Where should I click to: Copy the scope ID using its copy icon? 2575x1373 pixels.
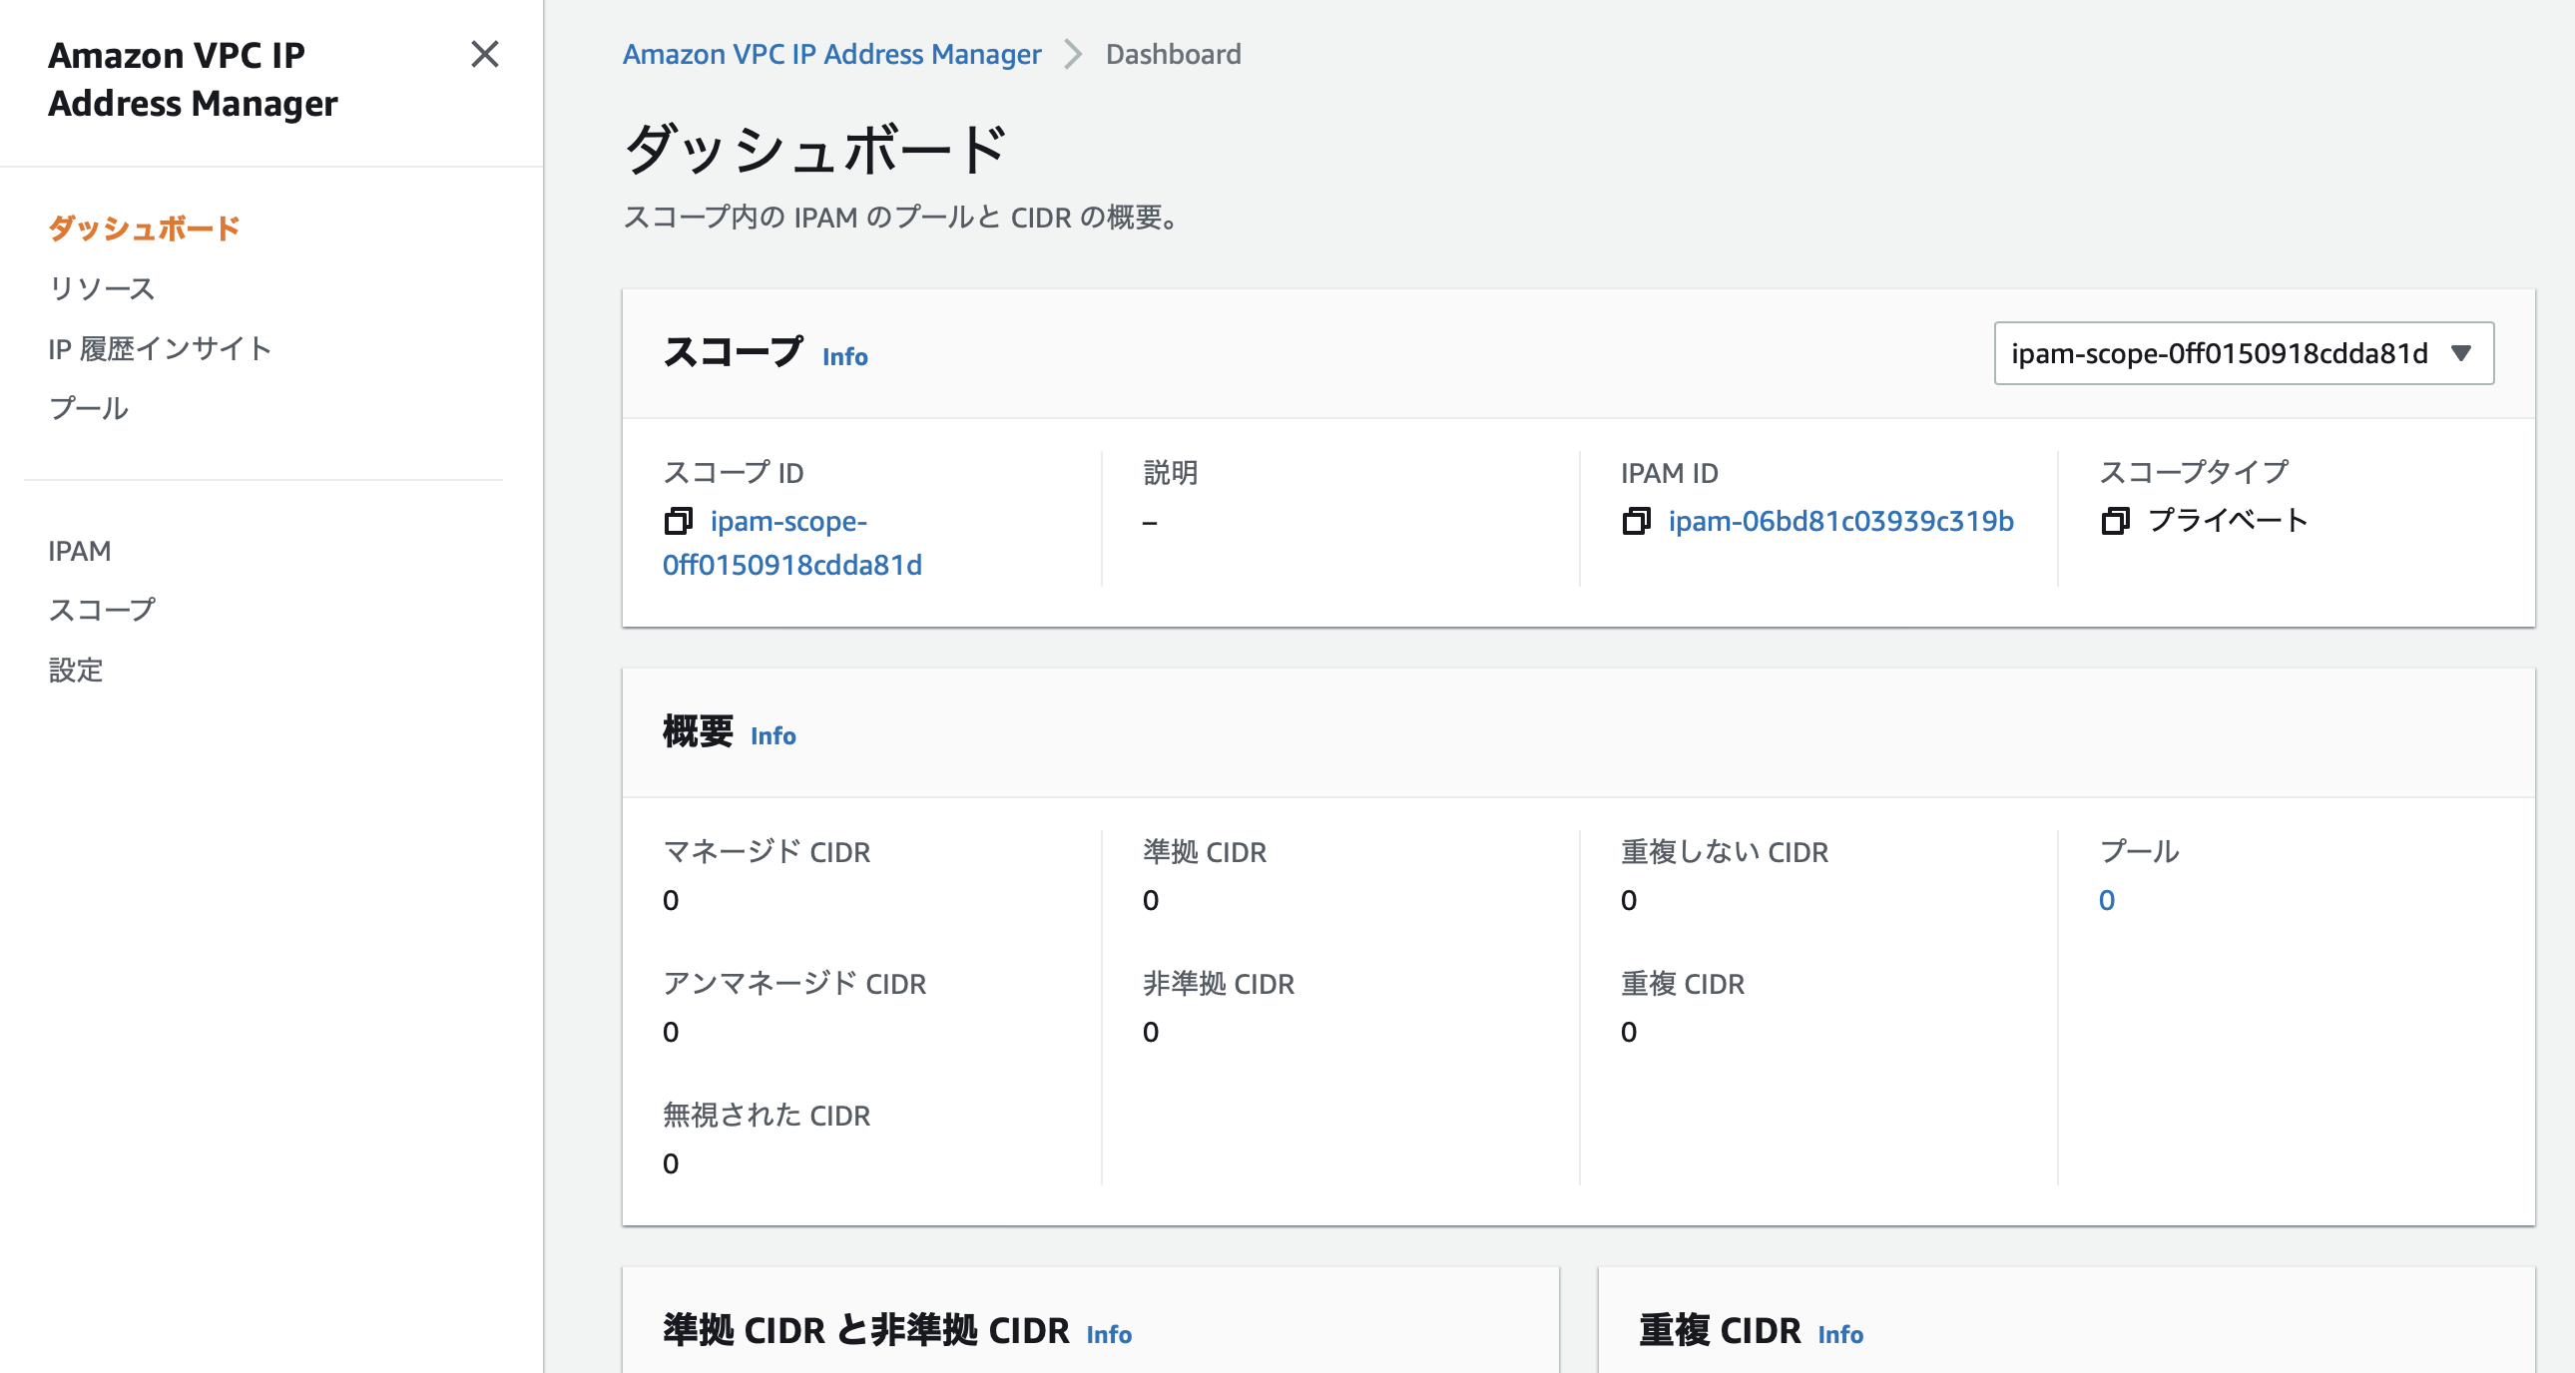pos(681,522)
